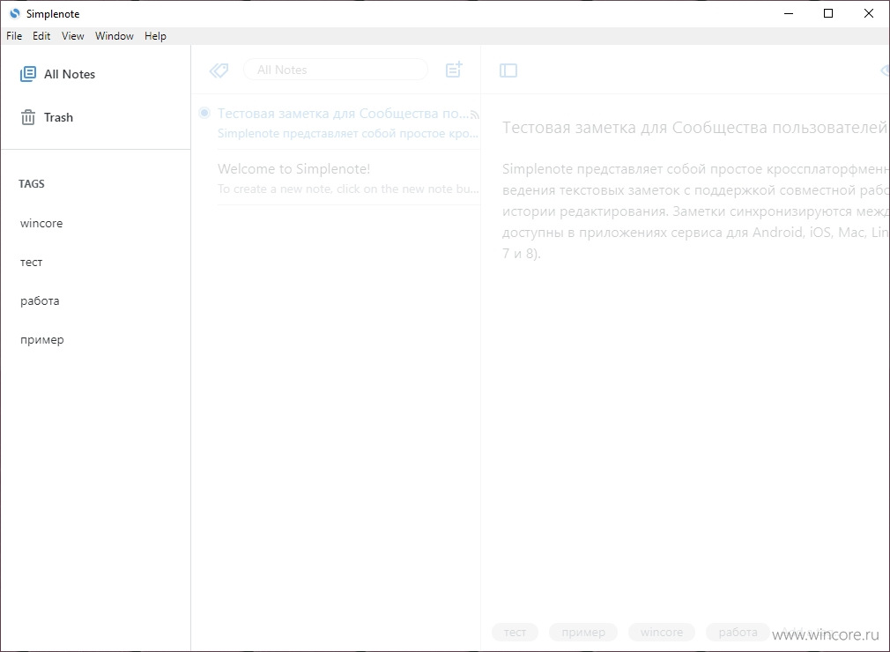
Task: Click the тест tag chip under the note
Action: pyautogui.click(x=515, y=632)
